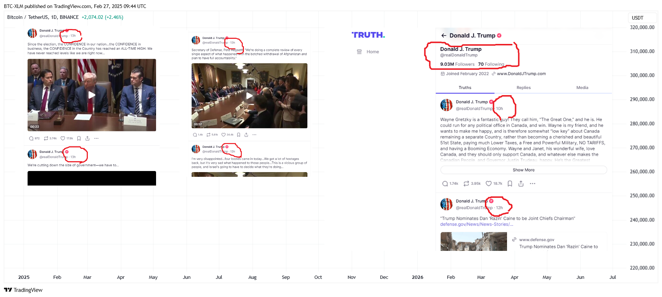
Task: Click the 12h timestamp on Caine post
Action: 499,208
